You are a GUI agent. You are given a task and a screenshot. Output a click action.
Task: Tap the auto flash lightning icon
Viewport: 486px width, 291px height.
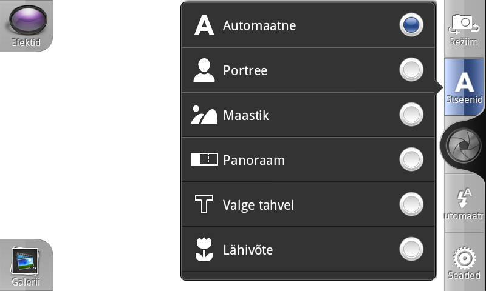[464, 198]
